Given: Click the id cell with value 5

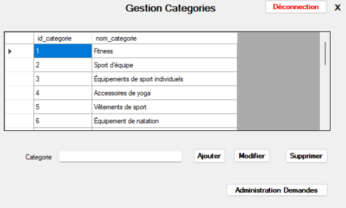Looking at the screenshot, I should click(x=63, y=107).
